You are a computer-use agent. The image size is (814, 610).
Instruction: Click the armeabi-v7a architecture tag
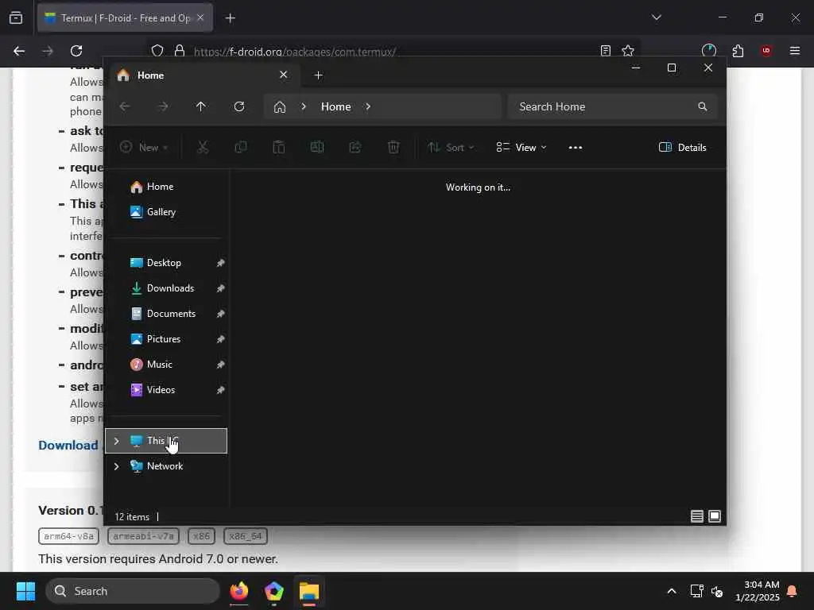(143, 536)
